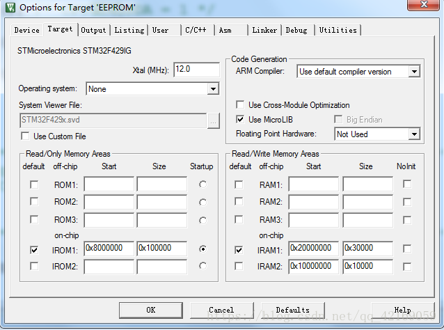Open Help for target options

[403, 311]
